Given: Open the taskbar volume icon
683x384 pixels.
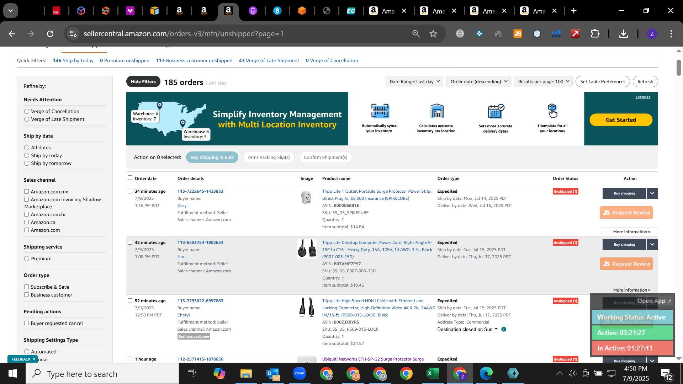Looking at the screenshot, I should (x=572, y=373).
